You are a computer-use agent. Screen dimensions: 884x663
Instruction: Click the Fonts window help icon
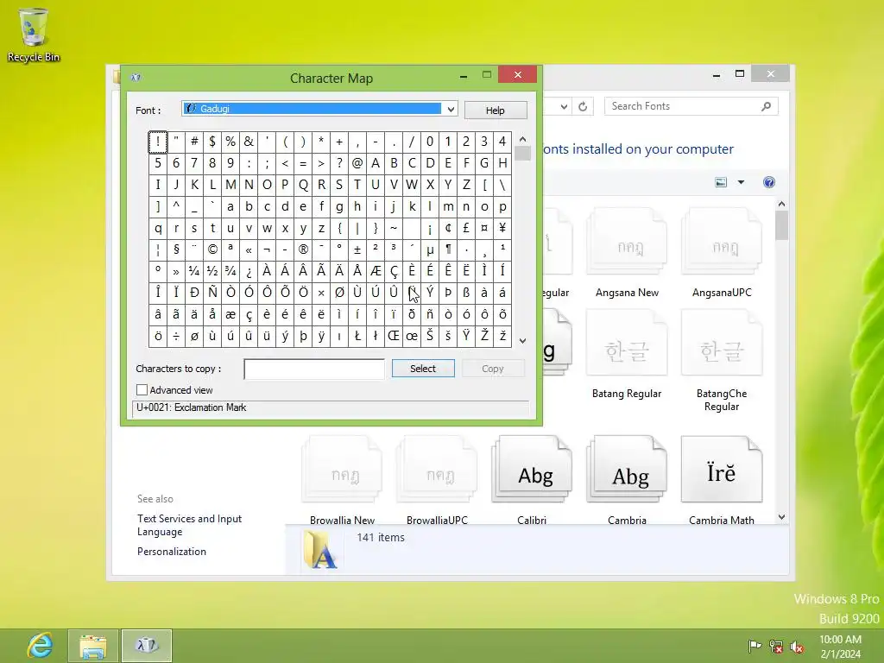click(x=769, y=182)
